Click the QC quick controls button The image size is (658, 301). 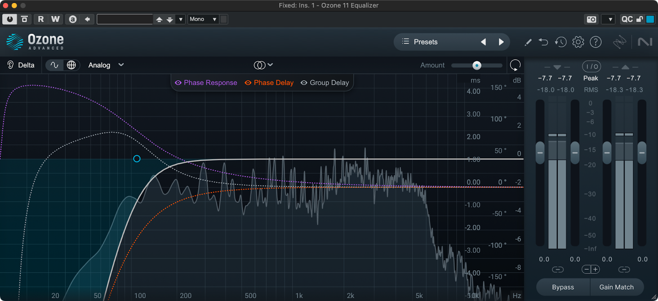tap(627, 19)
